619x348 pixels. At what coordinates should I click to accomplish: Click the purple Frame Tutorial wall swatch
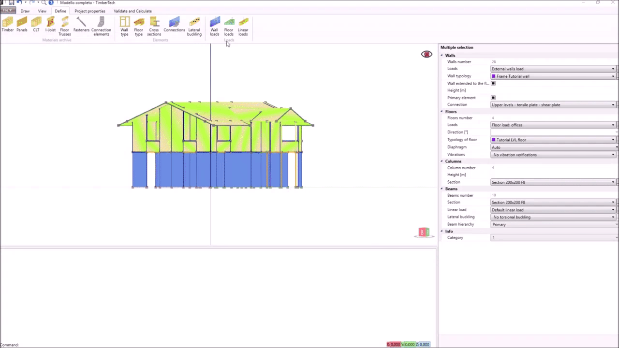(x=494, y=76)
